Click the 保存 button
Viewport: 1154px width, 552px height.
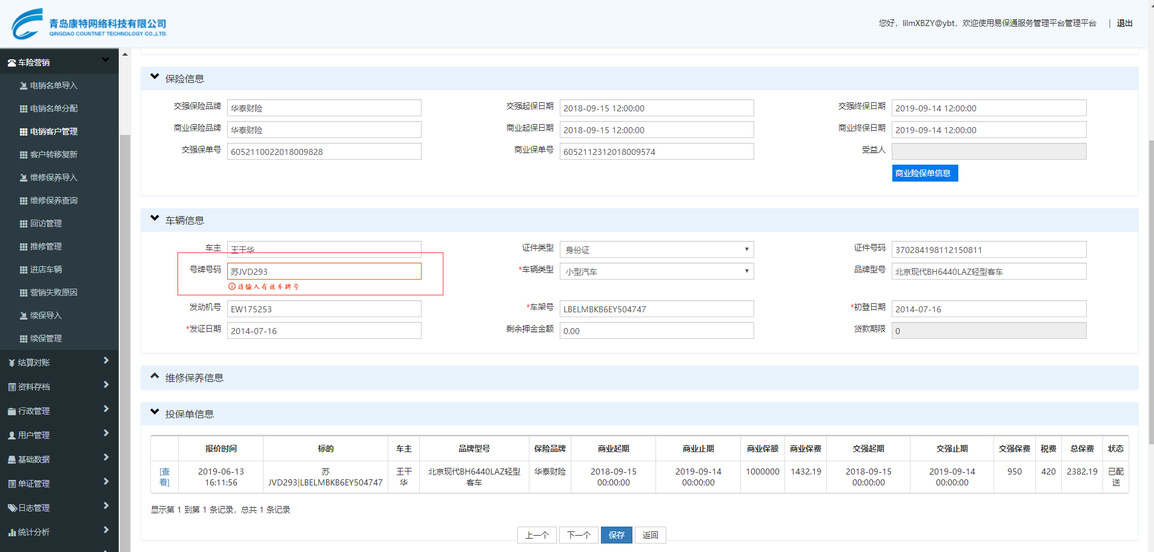click(x=617, y=535)
